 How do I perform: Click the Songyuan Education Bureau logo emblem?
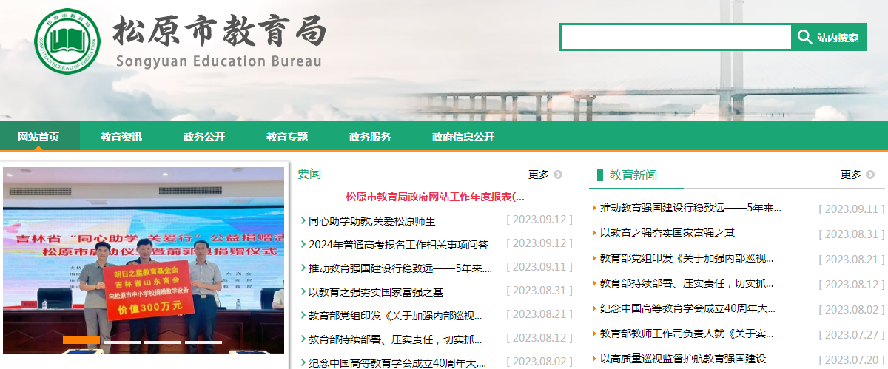[x=67, y=41]
